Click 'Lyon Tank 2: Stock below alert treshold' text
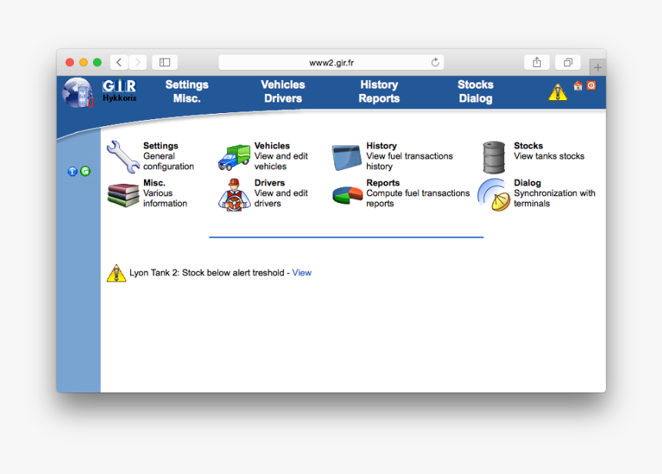662x474 pixels. click(207, 272)
